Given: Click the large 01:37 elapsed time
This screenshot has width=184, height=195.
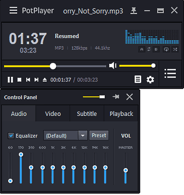Looking at the screenshot, I should click(x=28, y=39).
